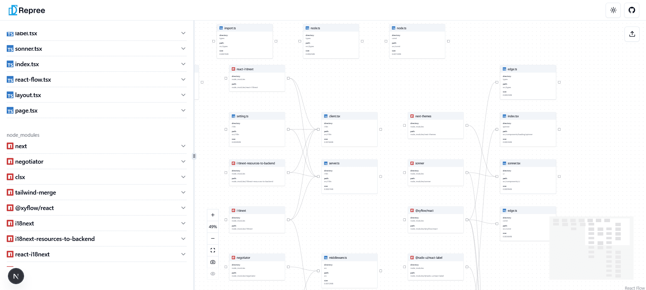This screenshot has width=646, height=290.
Task: Click the fit view icon
Action: 213,250
